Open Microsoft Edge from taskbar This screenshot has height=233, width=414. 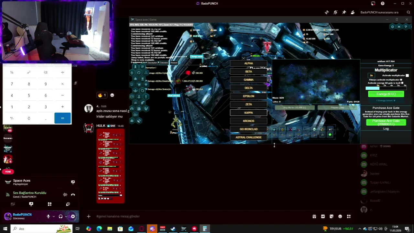click(99, 229)
